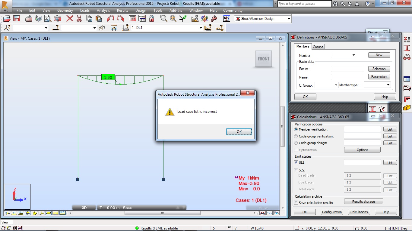The image size is (412, 231).
Task: Click the binoculars search icon in title bar
Action: point(336,4)
